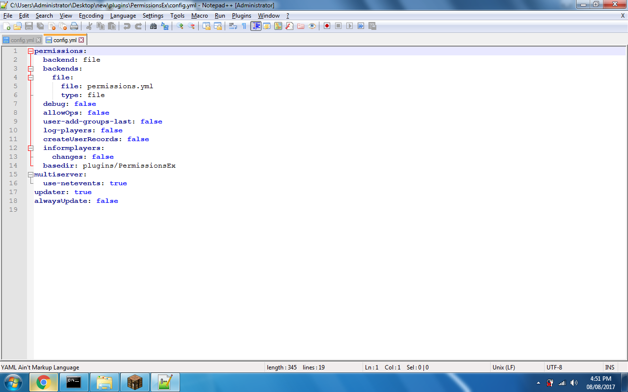Collapse the informplayers section fold marker
The height and width of the screenshot is (392, 628).
[30, 148]
